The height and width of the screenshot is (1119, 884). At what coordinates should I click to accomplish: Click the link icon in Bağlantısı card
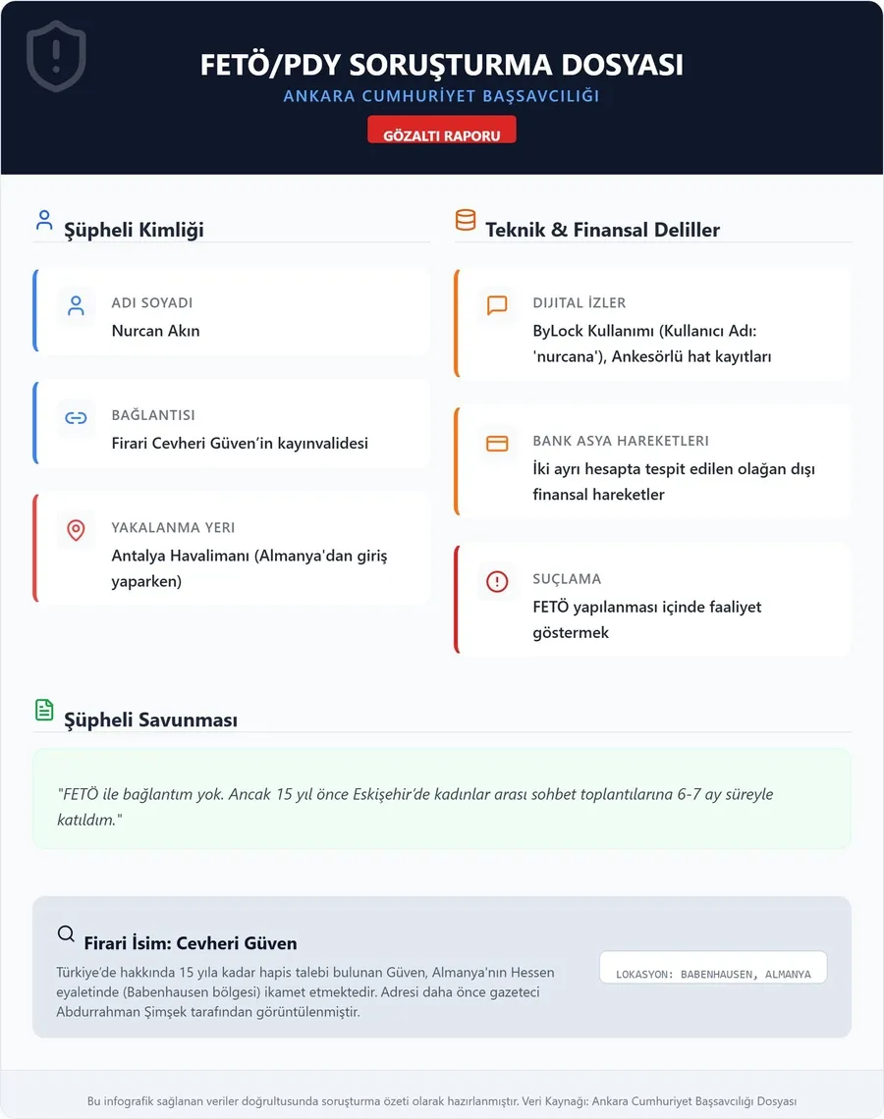pos(76,418)
